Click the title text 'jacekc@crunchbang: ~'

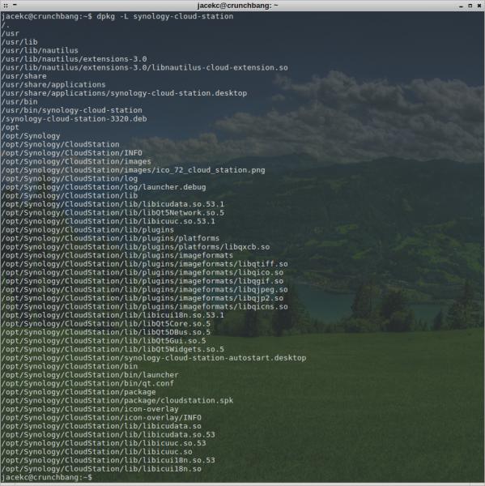click(x=237, y=6)
